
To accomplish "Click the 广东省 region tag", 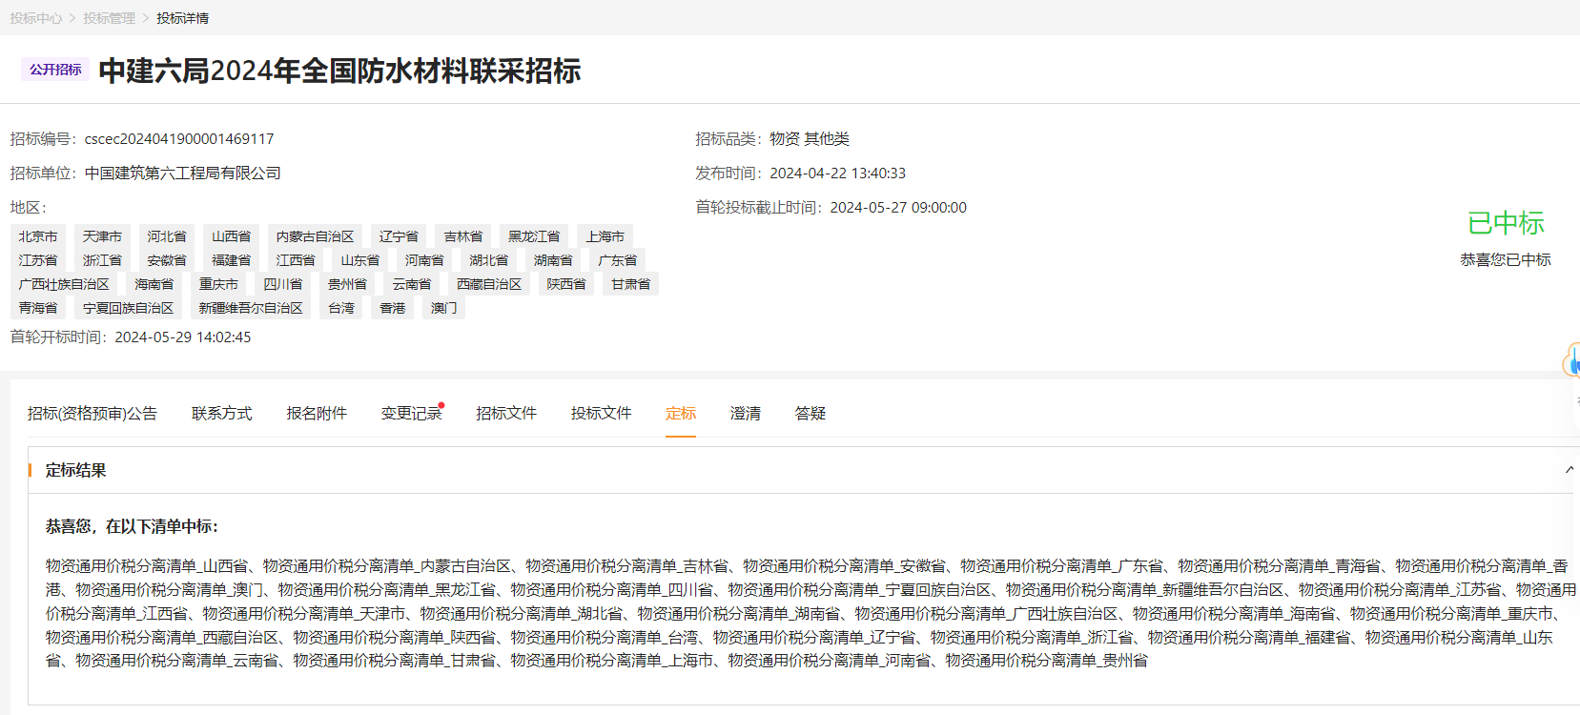I will pyautogui.click(x=618, y=260).
